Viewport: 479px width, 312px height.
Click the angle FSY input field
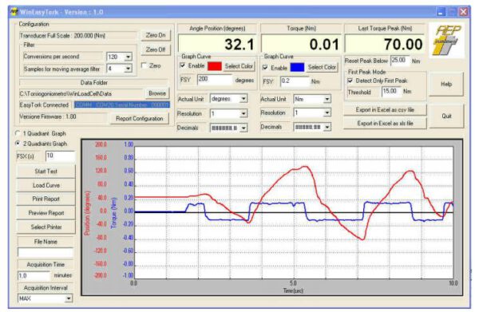215,80
